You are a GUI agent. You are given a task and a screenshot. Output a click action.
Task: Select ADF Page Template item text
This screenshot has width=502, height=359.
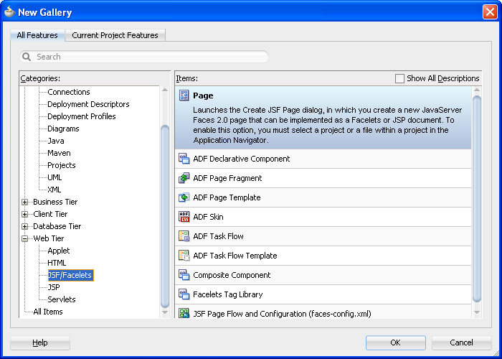[227, 197]
